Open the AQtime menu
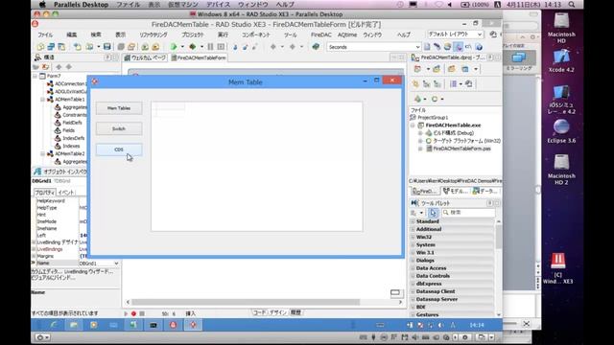This screenshot has width=614, height=345. [x=347, y=34]
